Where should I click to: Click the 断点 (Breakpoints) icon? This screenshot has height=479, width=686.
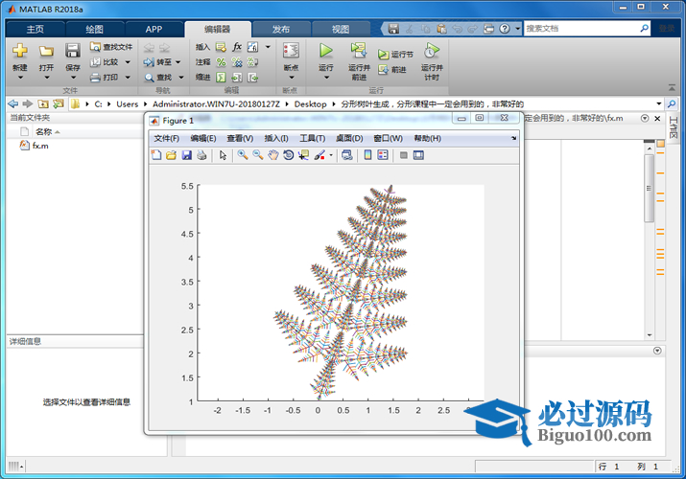click(x=291, y=51)
